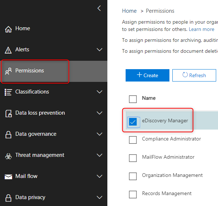Open the eDiscovery Manager role group
This screenshot has width=218, height=206.
tap(165, 121)
